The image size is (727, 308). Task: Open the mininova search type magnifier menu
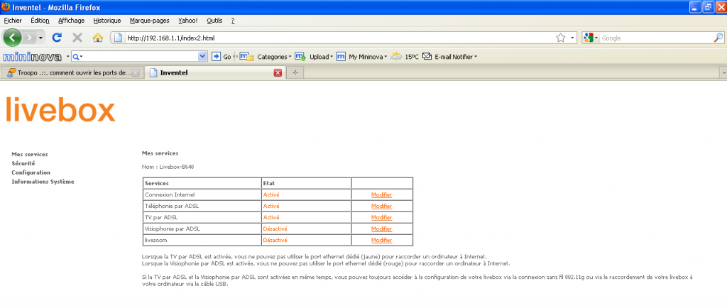pyautogui.click(x=77, y=57)
